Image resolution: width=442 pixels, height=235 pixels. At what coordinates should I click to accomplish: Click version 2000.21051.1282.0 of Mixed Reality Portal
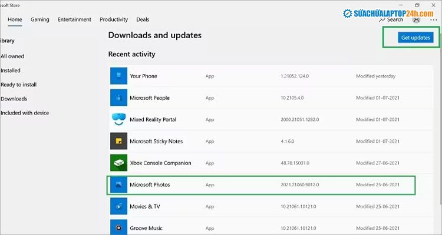click(x=299, y=119)
